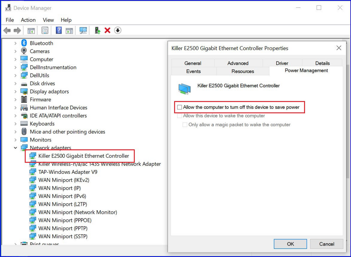Select WAN Miniport (L2TP)
This screenshot has width=351, height=257.
tap(63, 204)
